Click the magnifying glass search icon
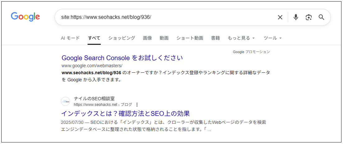 point(322,17)
